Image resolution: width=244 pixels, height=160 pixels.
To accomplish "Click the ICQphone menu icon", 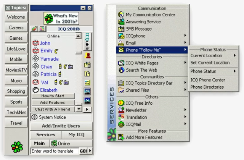I will tap(121, 36).
